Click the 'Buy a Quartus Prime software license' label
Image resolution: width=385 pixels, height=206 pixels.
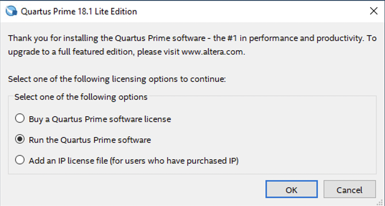(x=100, y=119)
